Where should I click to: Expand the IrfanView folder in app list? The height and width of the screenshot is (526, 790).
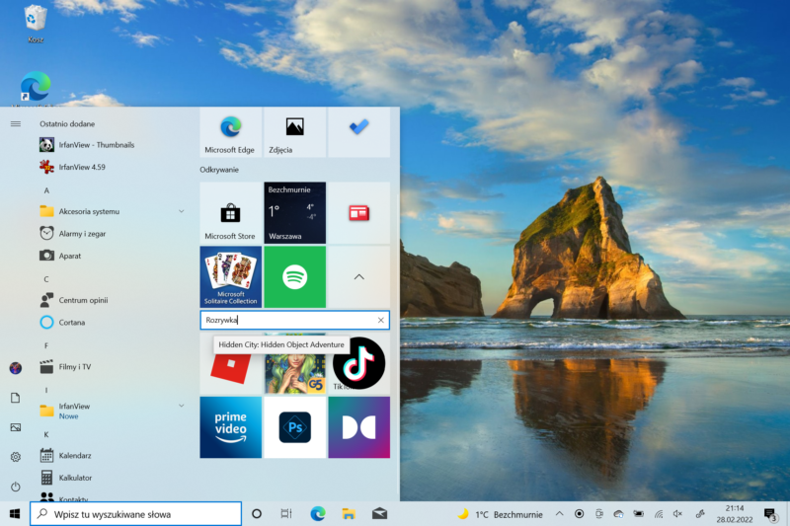[x=181, y=406]
